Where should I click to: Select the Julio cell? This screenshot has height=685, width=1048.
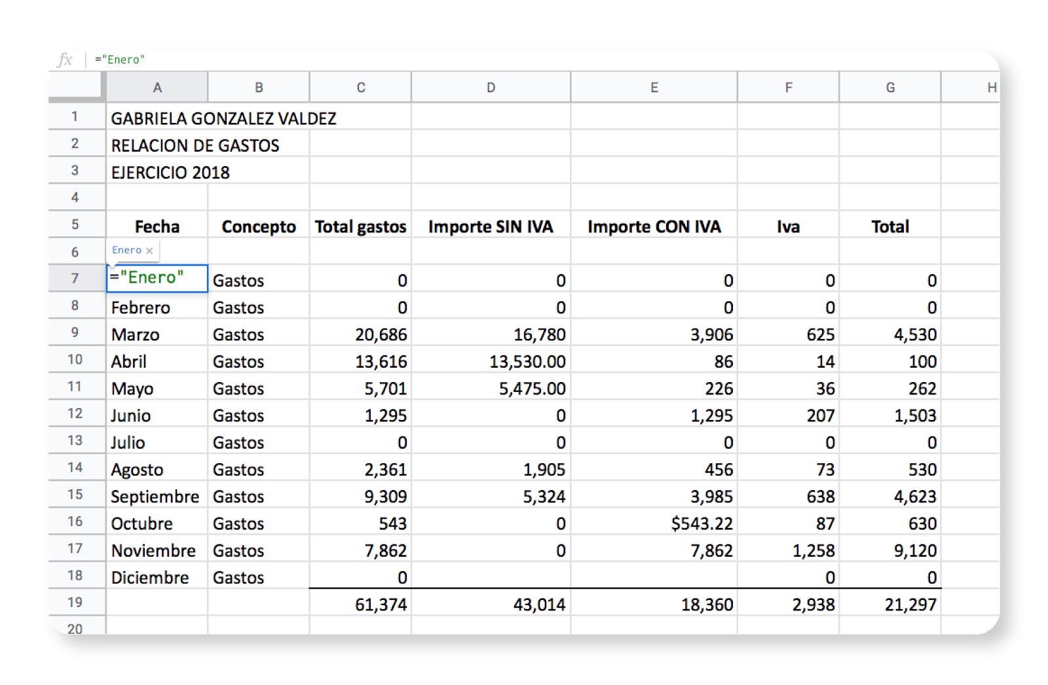point(157,442)
